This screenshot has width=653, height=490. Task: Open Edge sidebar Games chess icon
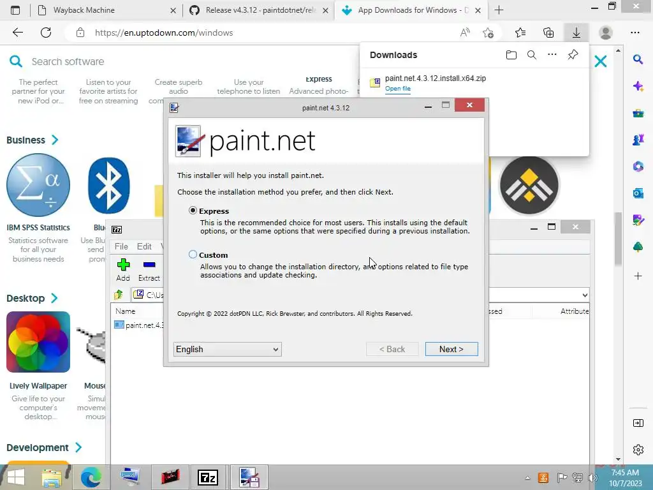pos(638,140)
